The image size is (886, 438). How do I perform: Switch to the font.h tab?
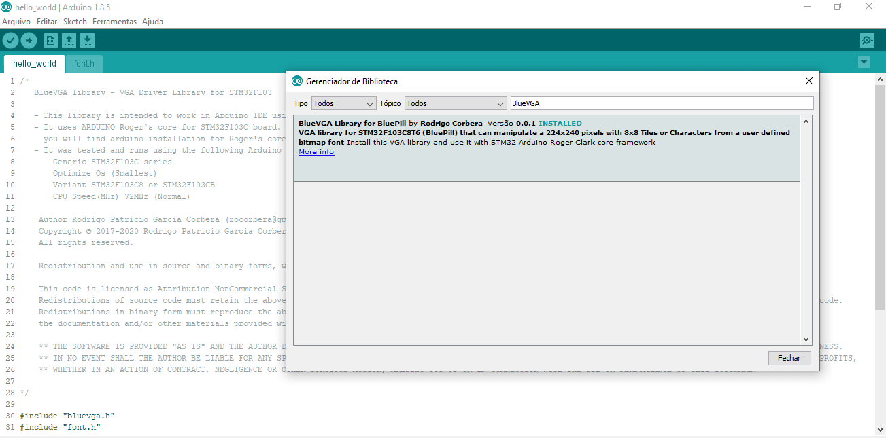[84, 64]
